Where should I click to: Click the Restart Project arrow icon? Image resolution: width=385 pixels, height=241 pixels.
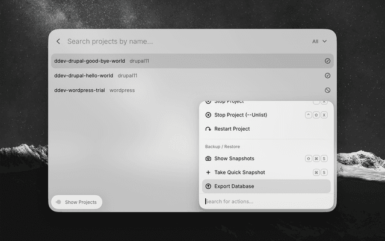208,129
